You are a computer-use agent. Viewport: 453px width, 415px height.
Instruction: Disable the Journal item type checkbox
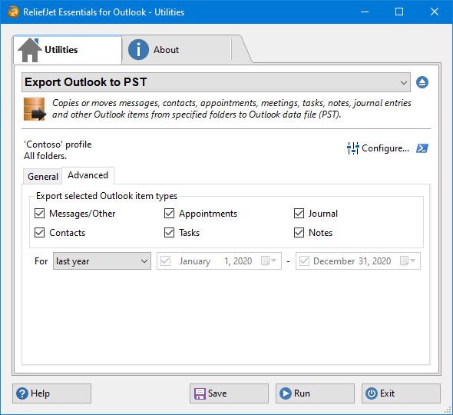299,214
